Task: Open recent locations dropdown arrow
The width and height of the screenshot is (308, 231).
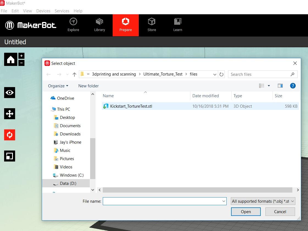Action: coord(67,74)
